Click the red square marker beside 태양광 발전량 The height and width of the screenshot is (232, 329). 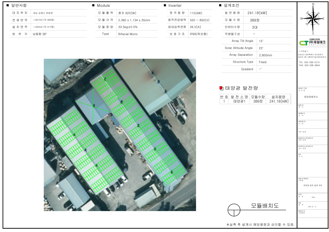[221, 88]
